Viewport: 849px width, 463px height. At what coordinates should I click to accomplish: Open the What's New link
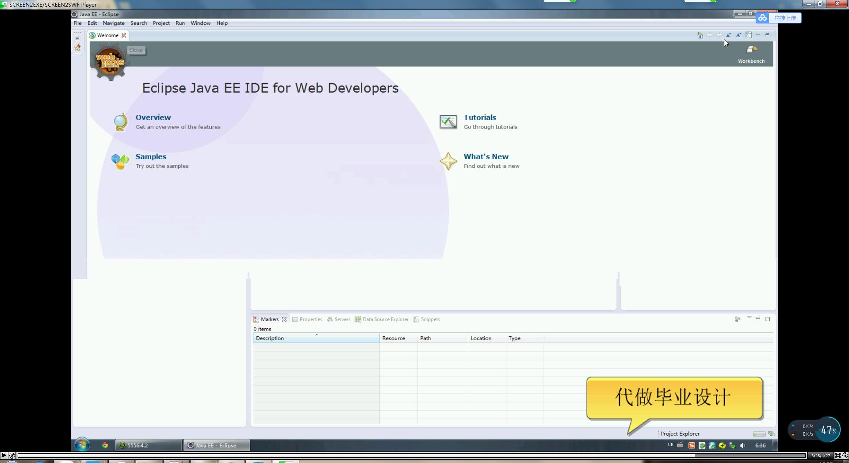(x=486, y=157)
